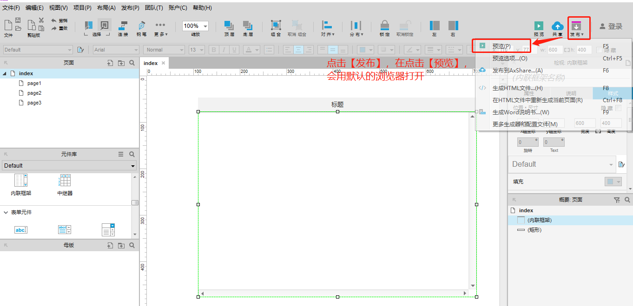This screenshot has width=633, height=306.
Task: Select (矩形) in the outline panel
Action: (534, 230)
